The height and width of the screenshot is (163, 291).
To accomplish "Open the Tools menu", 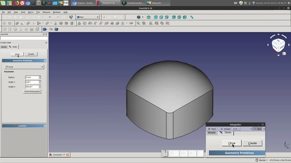I will tap(23, 12).
